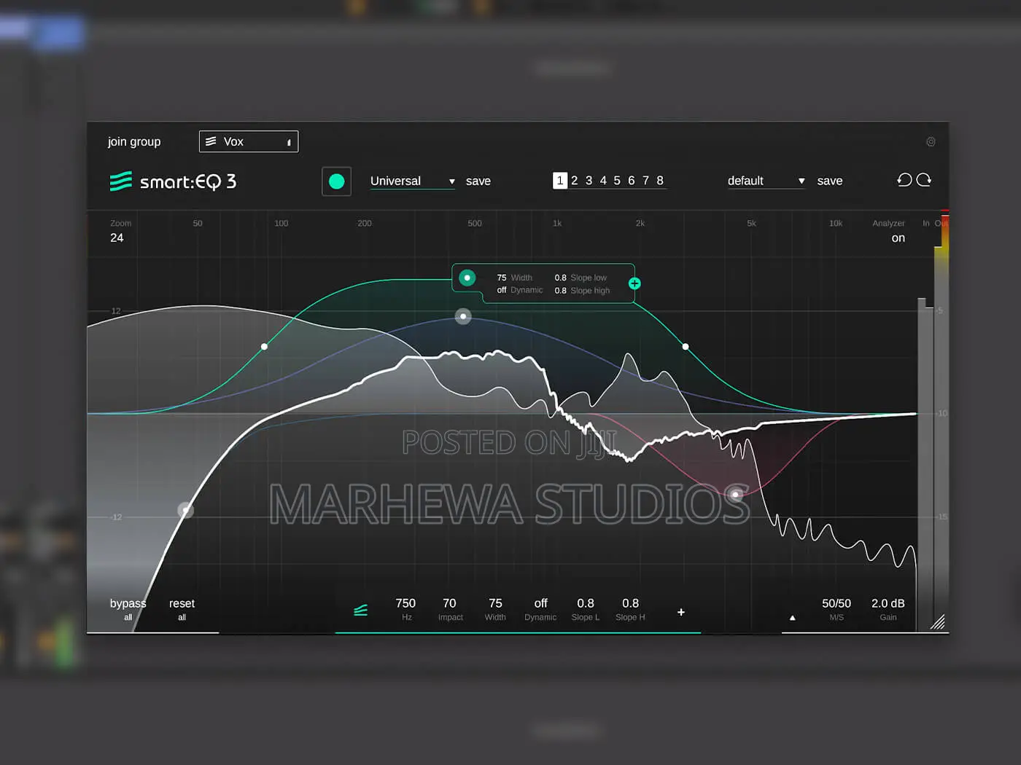Click the window resize grip icon
This screenshot has height=765, width=1021.
938,621
